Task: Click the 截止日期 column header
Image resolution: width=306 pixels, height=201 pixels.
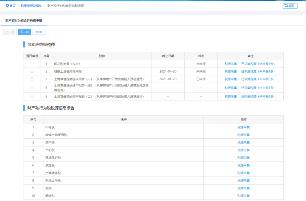Action: 168,56
